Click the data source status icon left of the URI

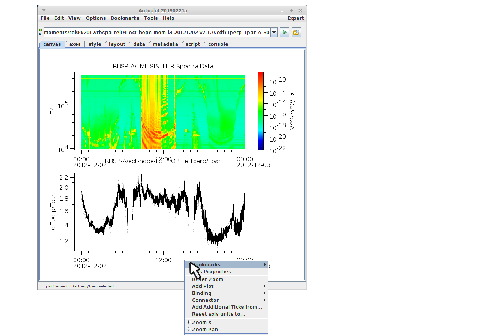(40, 32)
